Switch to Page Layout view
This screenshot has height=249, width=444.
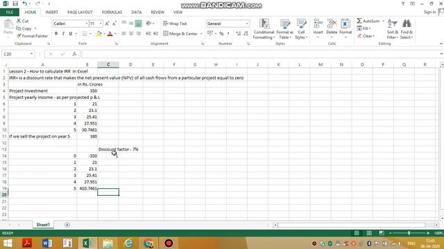369,233
